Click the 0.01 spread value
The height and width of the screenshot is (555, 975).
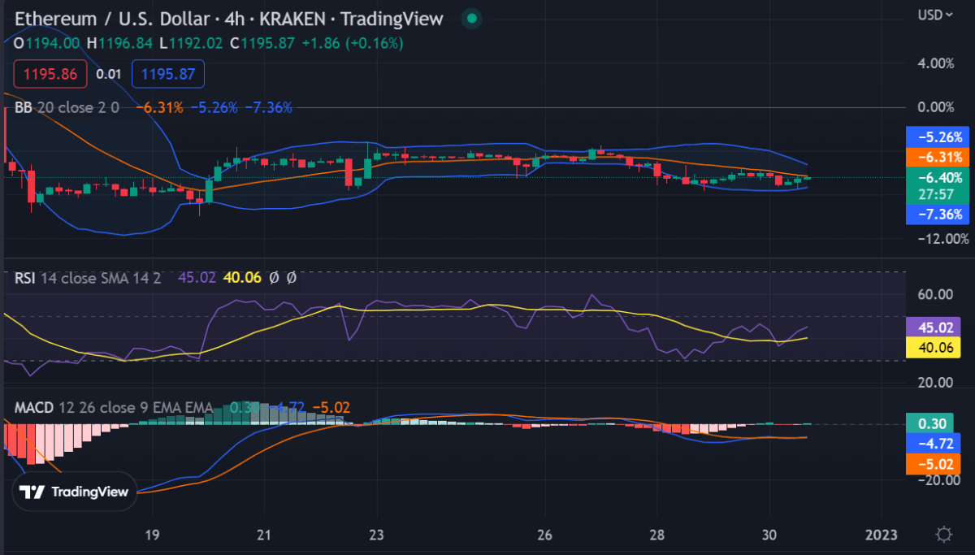109,74
